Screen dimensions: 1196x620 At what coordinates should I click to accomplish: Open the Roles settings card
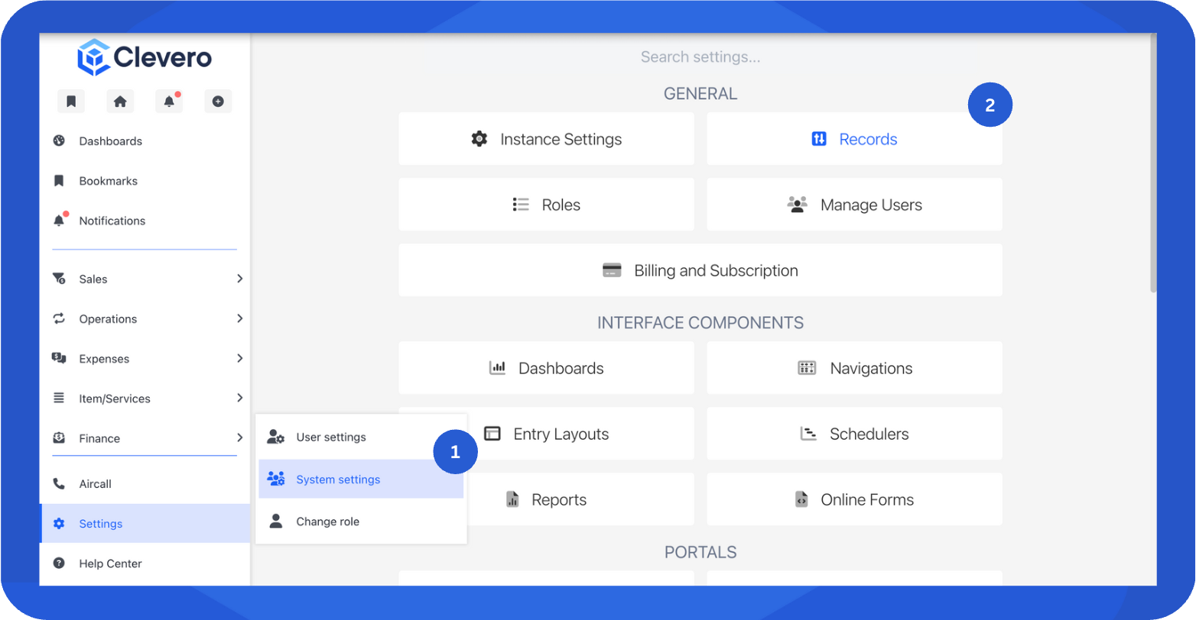click(547, 205)
